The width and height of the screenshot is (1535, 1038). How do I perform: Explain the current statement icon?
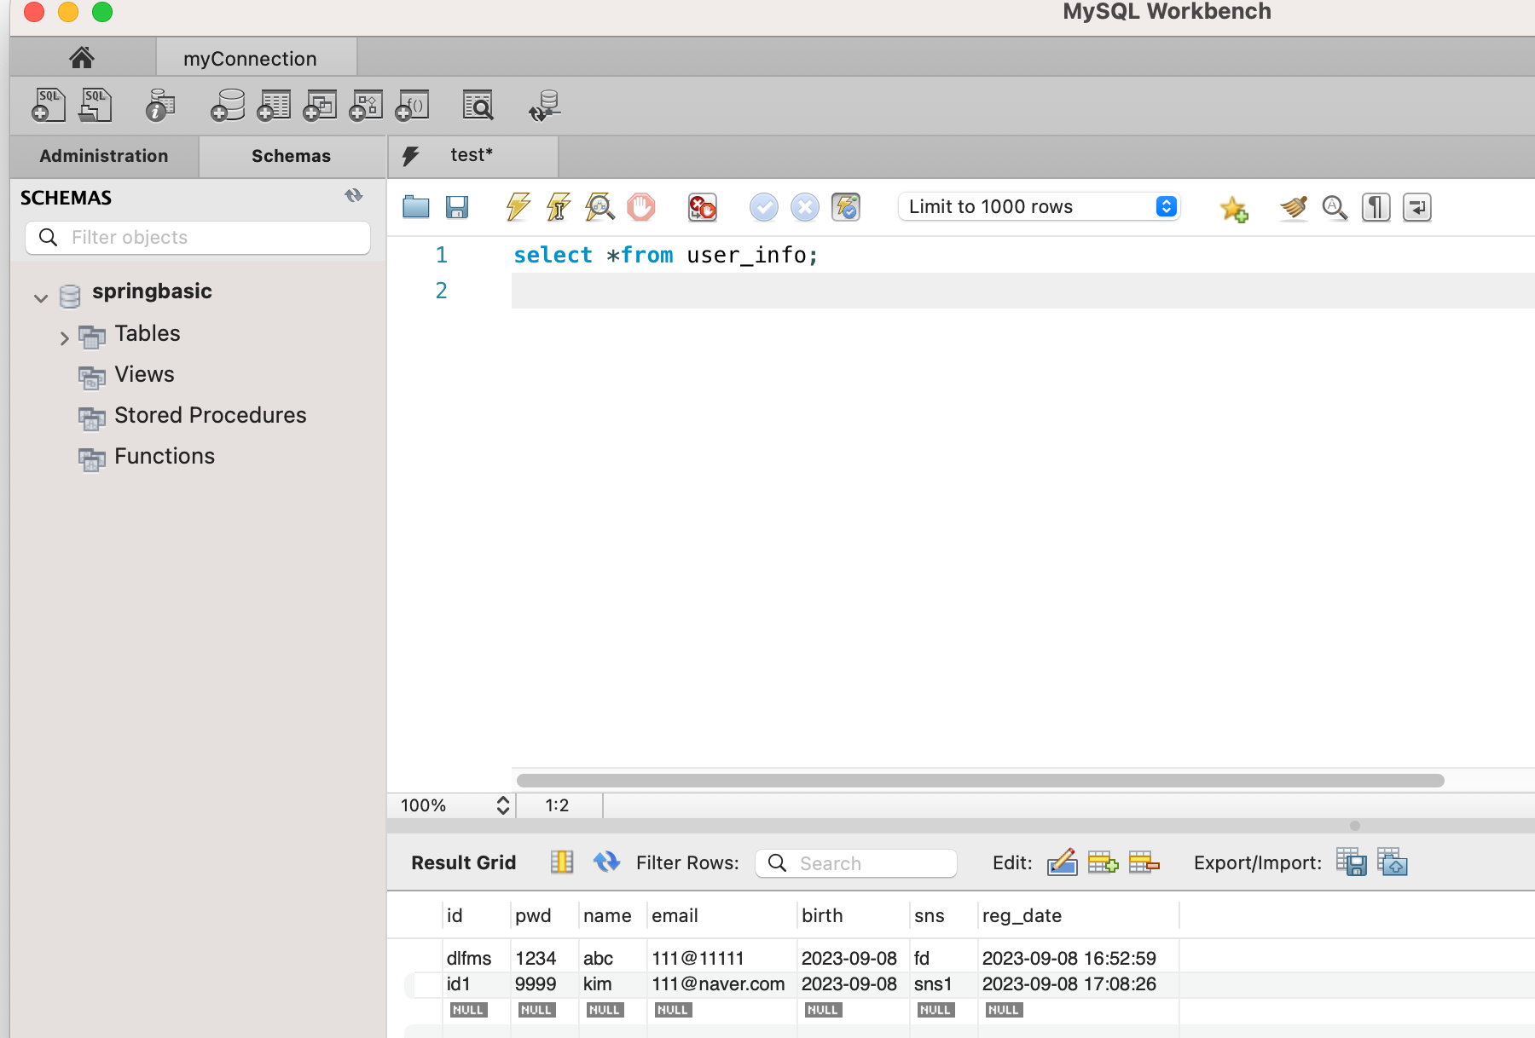pyautogui.click(x=600, y=206)
